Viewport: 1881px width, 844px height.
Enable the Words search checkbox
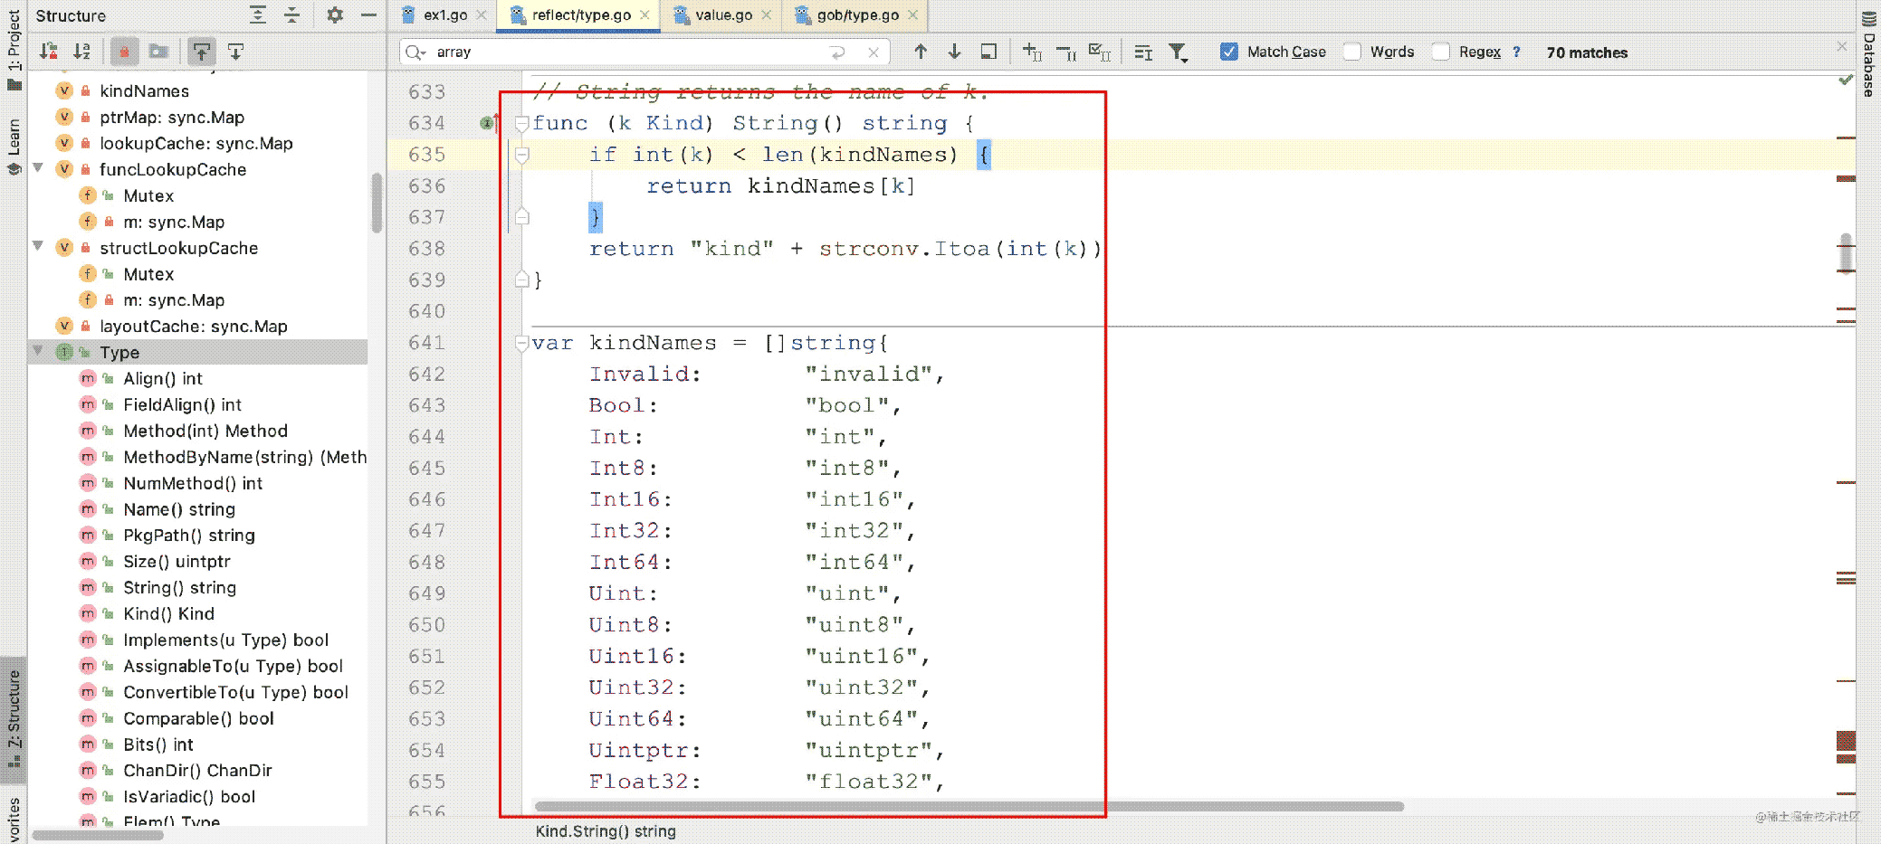[x=1351, y=52]
